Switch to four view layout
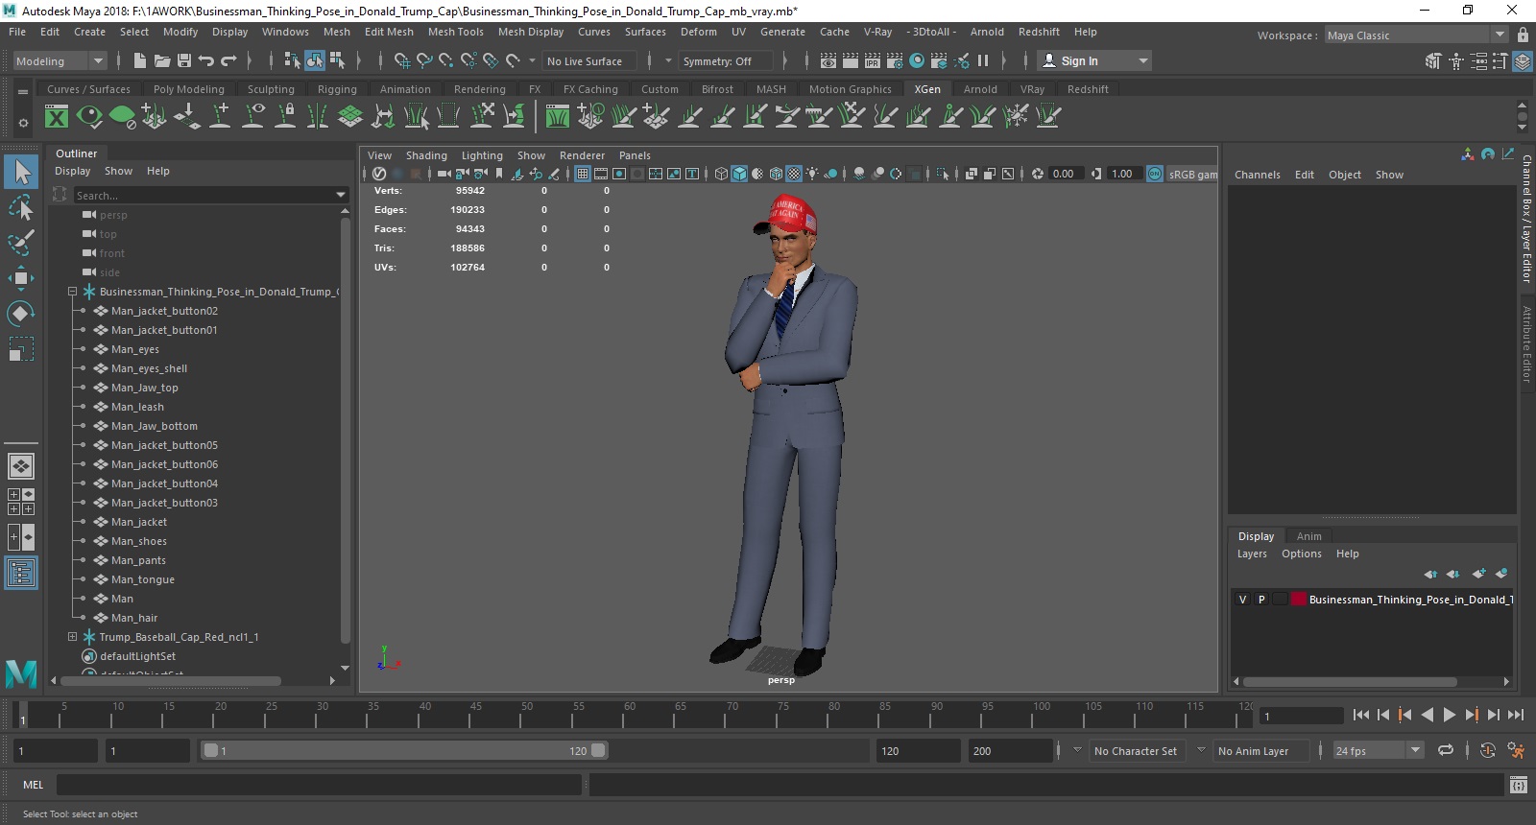 [x=21, y=502]
